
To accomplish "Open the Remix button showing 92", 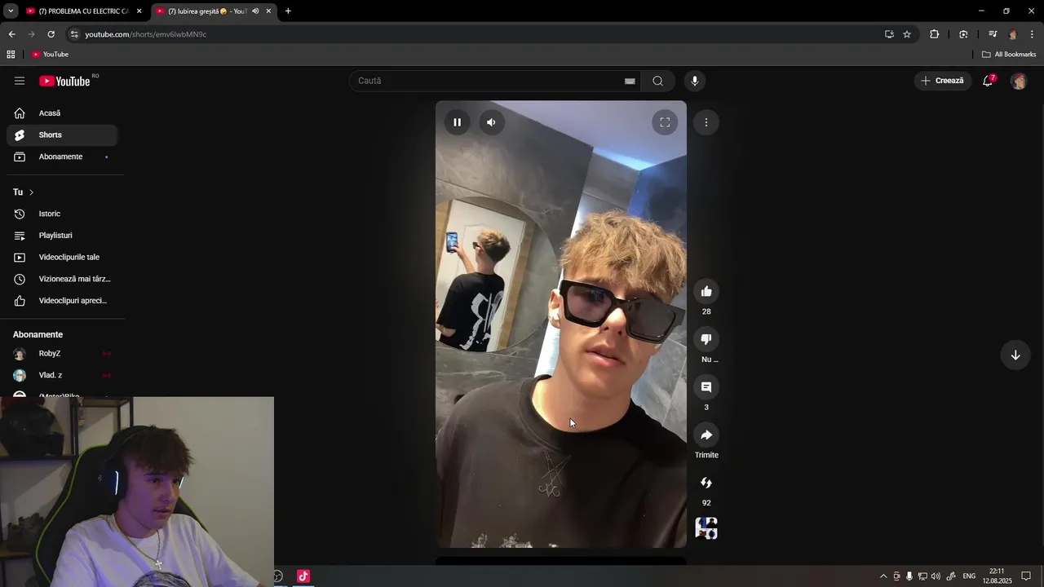I will 706,483.
